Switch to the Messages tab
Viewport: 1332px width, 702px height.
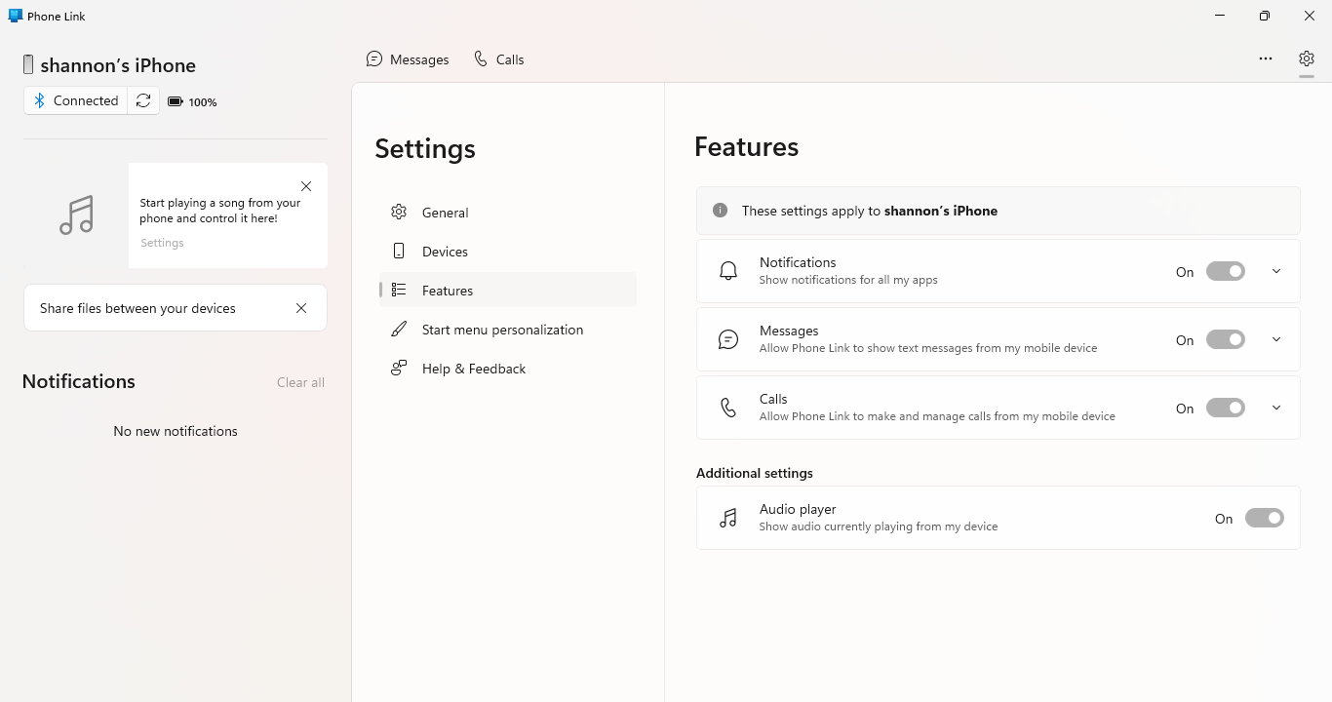click(408, 59)
